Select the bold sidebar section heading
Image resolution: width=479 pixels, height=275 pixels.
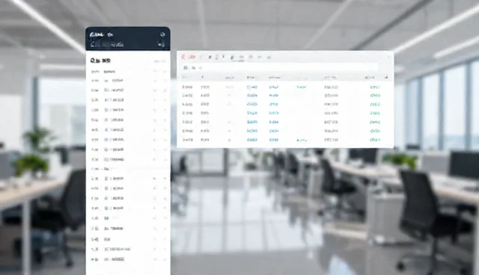click(x=100, y=61)
